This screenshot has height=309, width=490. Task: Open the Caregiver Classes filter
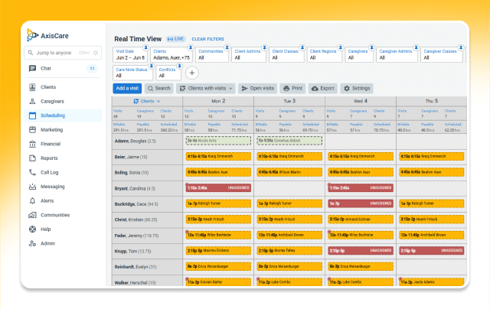441,54
